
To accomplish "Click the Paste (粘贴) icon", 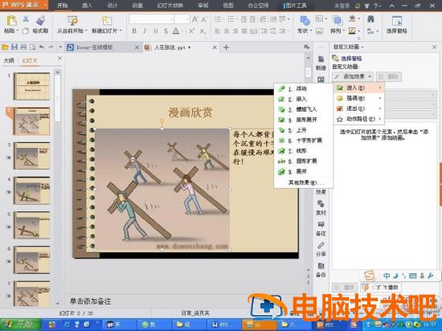I will (11, 21).
